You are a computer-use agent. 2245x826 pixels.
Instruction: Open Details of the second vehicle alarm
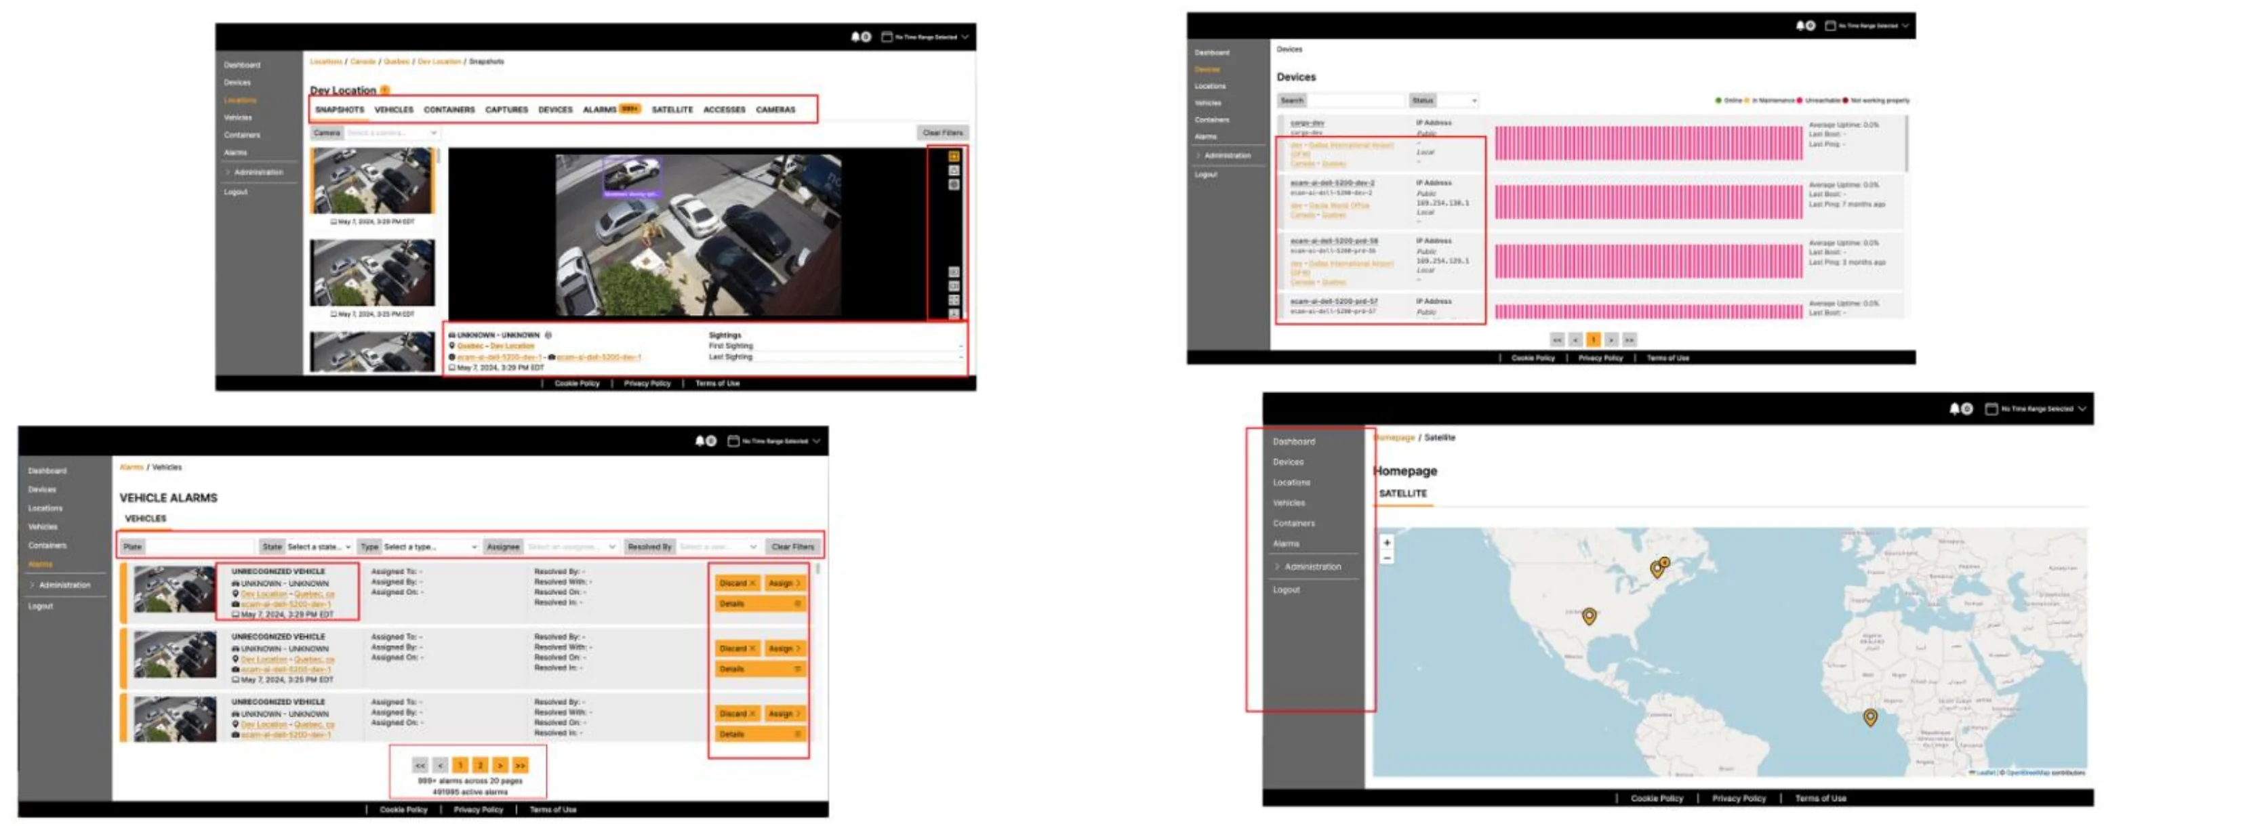click(x=760, y=668)
